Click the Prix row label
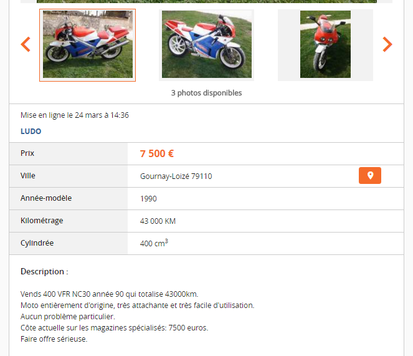This screenshot has height=356, width=413. tap(27, 153)
